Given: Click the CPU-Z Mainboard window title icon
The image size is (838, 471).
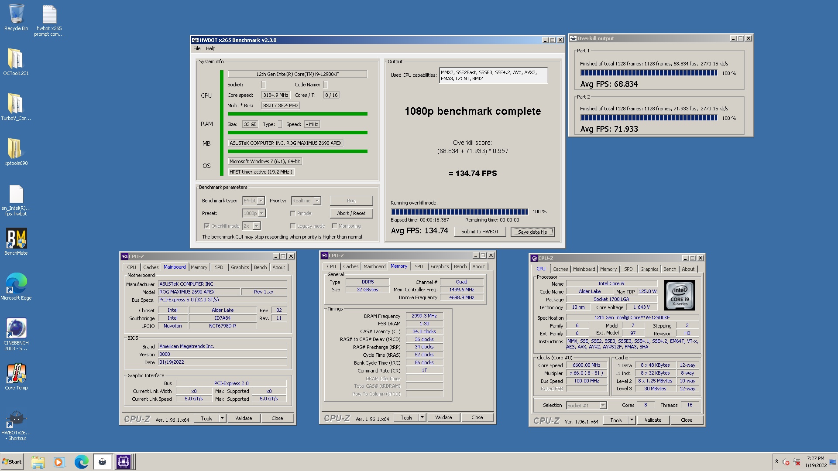Looking at the screenshot, I should (125, 256).
